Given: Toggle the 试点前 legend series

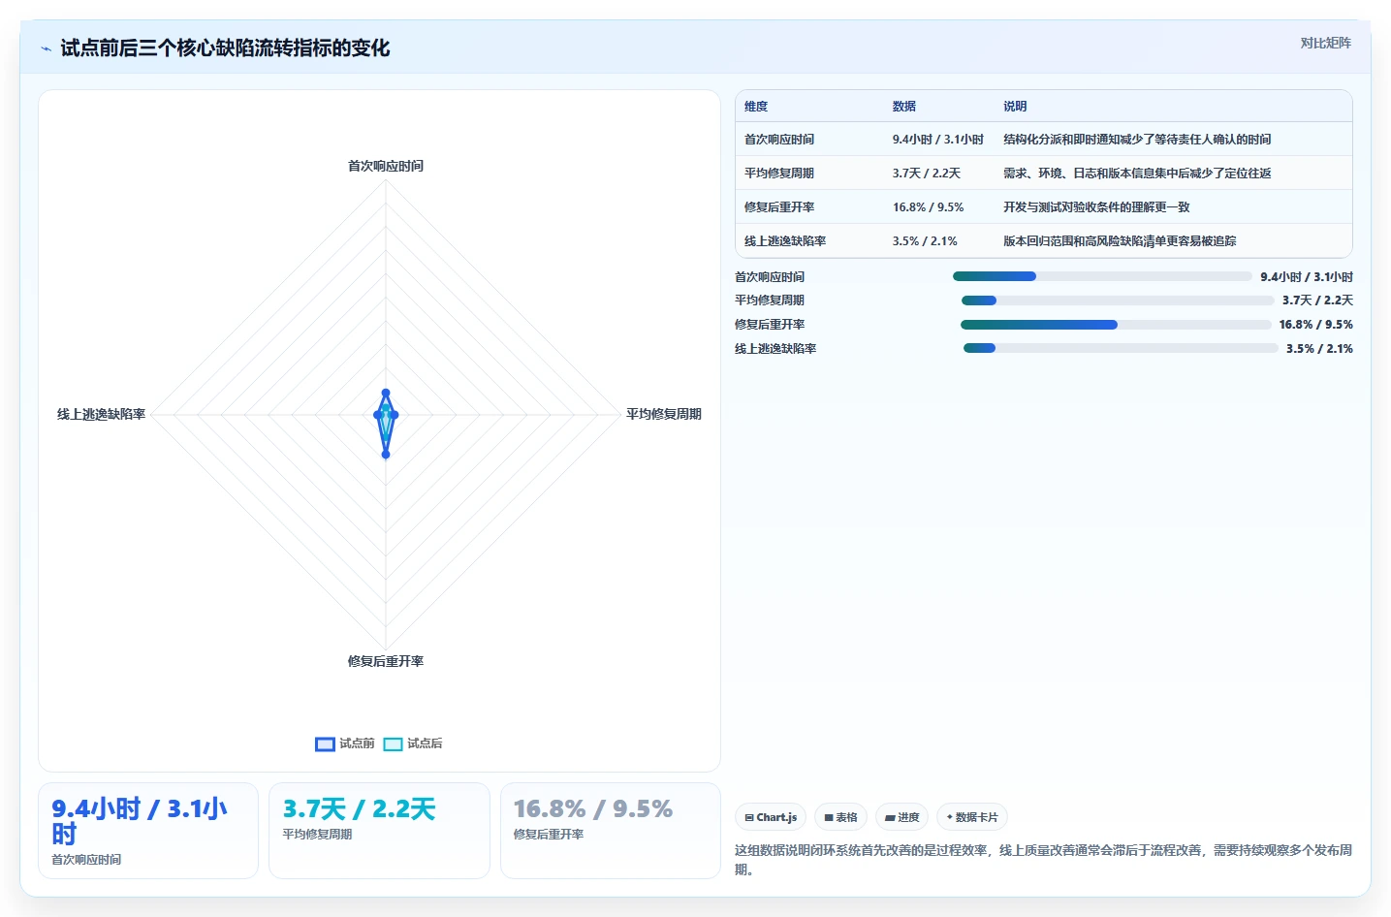Looking at the screenshot, I should [345, 743].
